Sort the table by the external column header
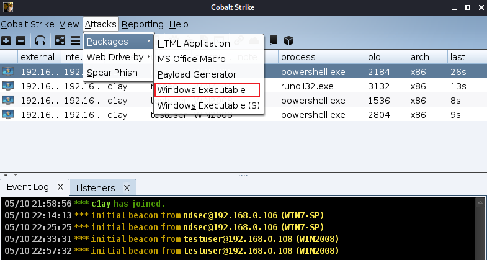Screen dimensions: 487x260 pos(40,57)
